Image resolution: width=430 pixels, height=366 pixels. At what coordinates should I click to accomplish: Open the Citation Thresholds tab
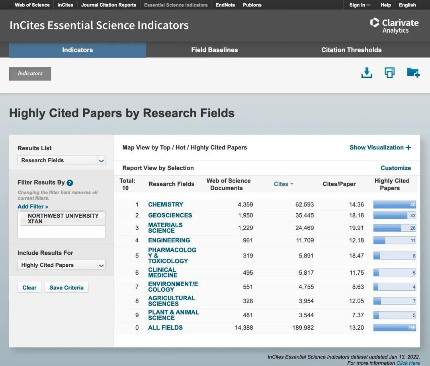click(x=351, y=50)
